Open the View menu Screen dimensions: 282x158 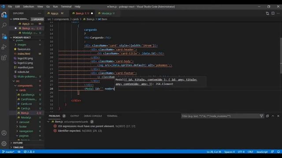coord(40,7)
